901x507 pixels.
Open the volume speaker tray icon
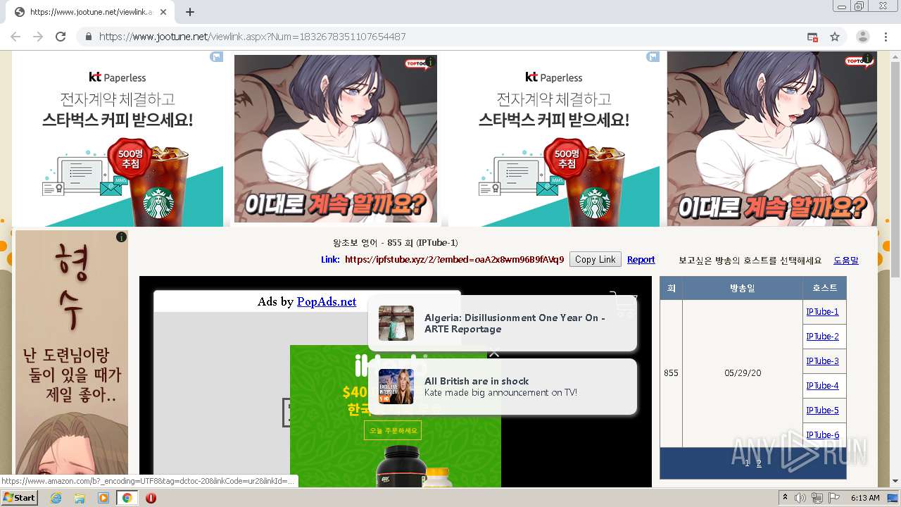pos(800,498)
